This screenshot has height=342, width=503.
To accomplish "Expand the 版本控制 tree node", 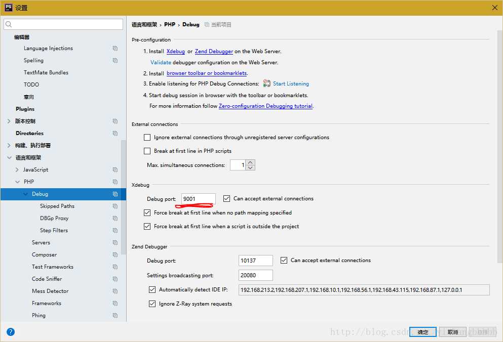I will click(x=9, y=121).
